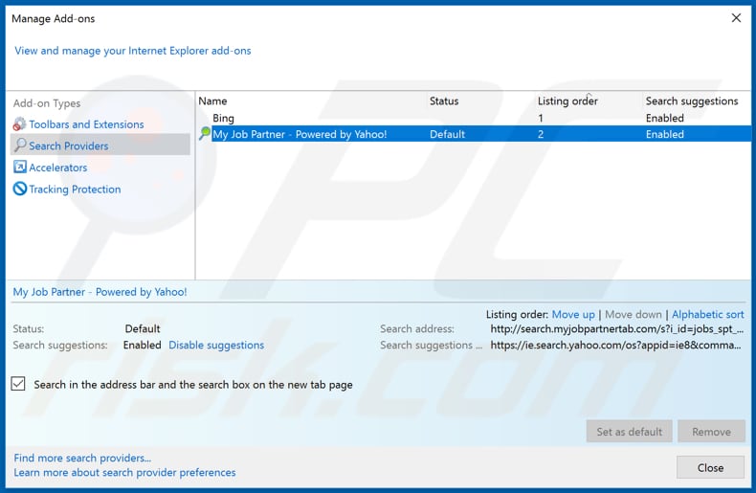Open Find more search providers link
The height and width of the screenshot is (493, 756).
82,458
